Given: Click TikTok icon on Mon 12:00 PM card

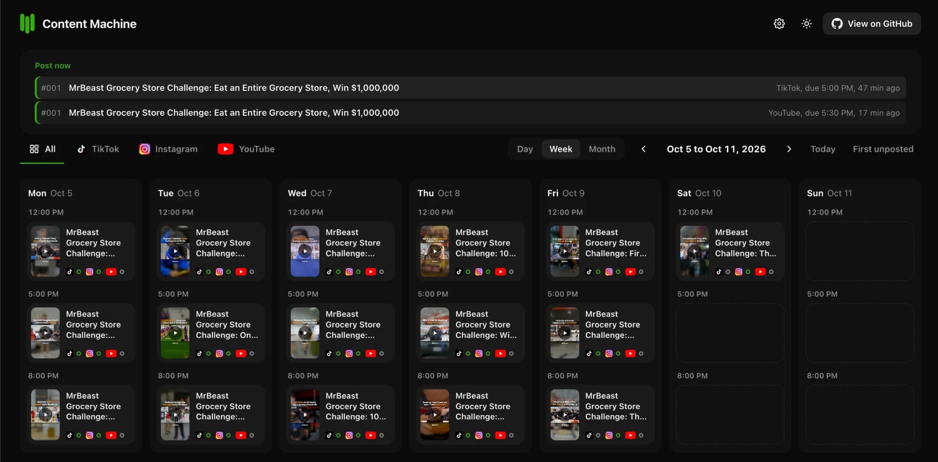Looking at the screenshot, I should click(70, 272).
